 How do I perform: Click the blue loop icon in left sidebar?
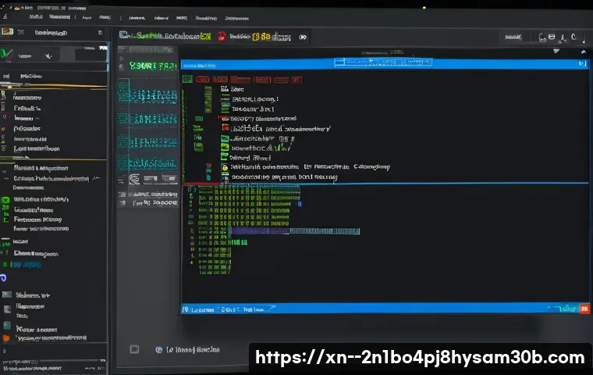(3, 278)
